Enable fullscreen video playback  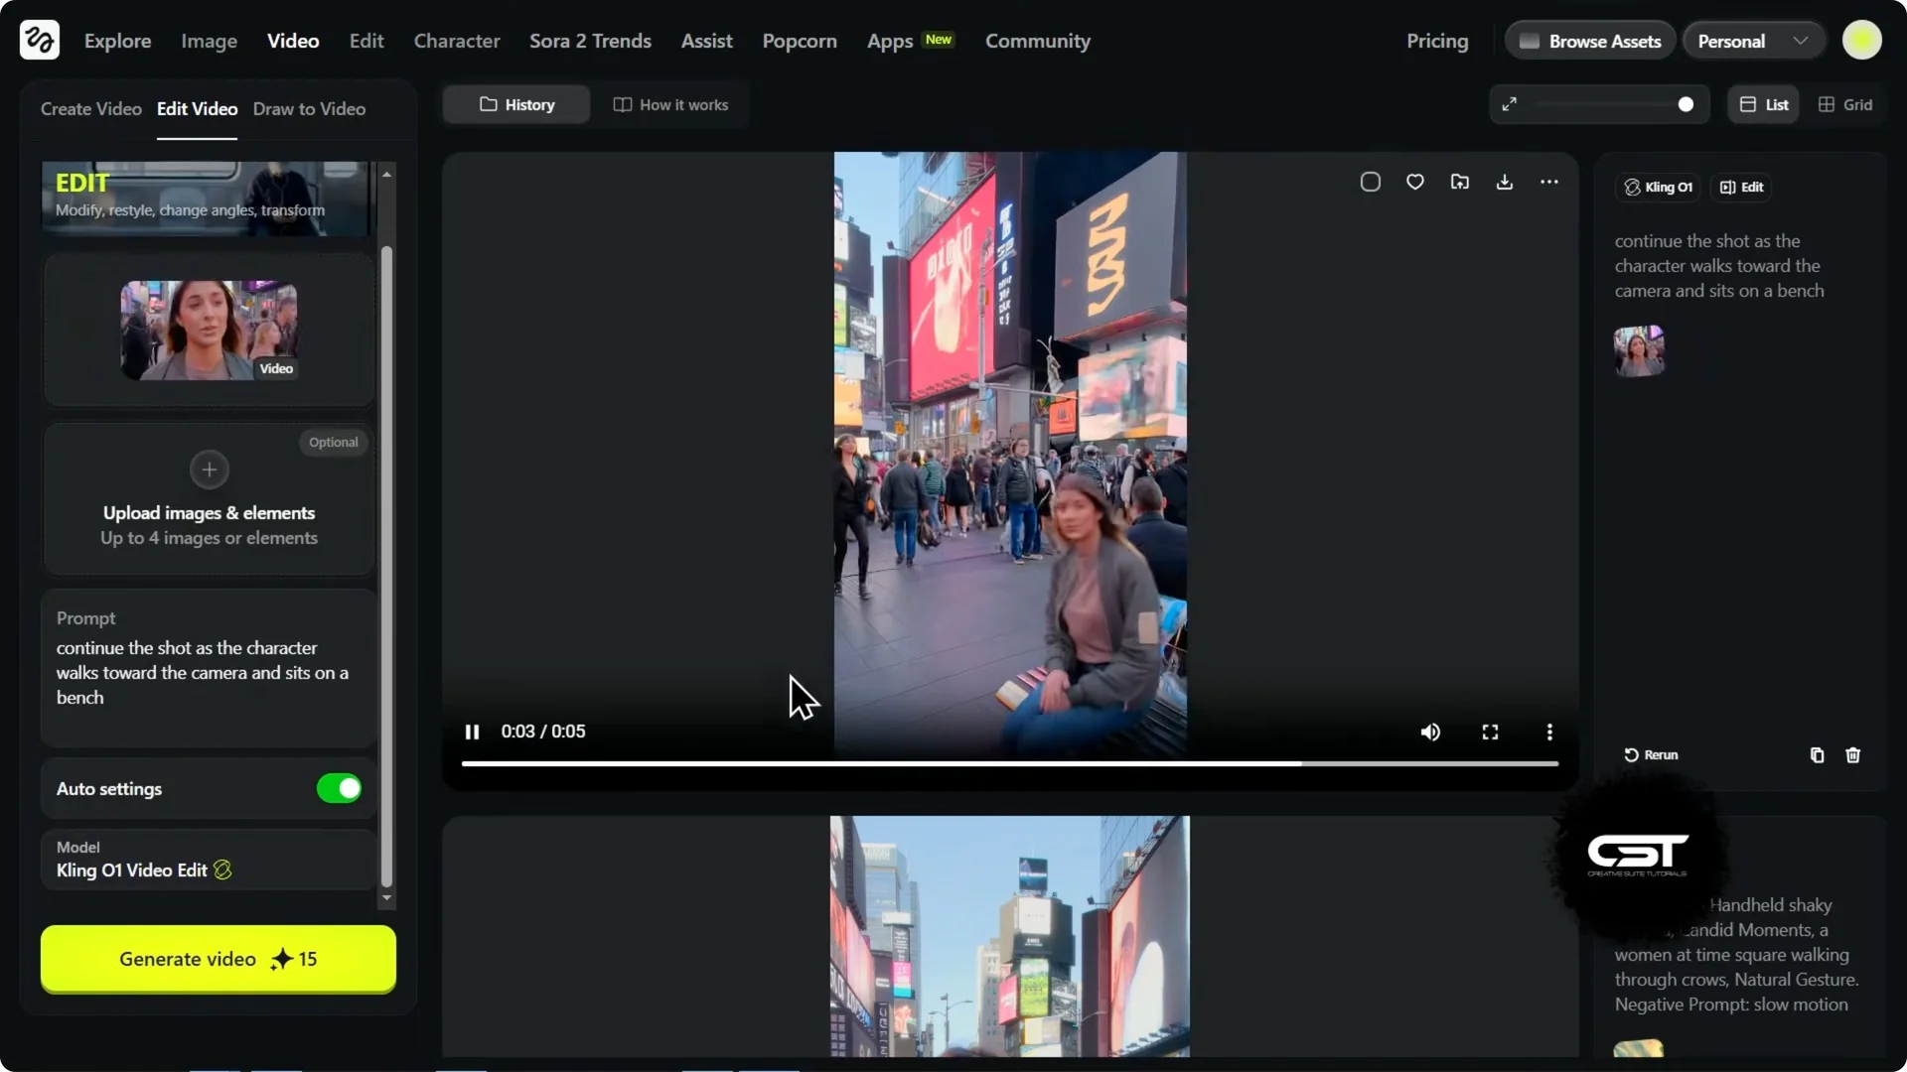(x=1490, y=732)
